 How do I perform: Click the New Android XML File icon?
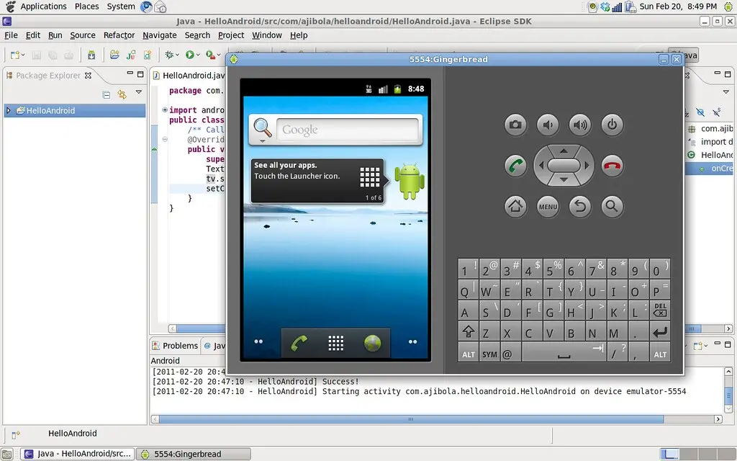tap(148, 55)
